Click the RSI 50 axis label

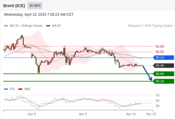pos(158,101)
